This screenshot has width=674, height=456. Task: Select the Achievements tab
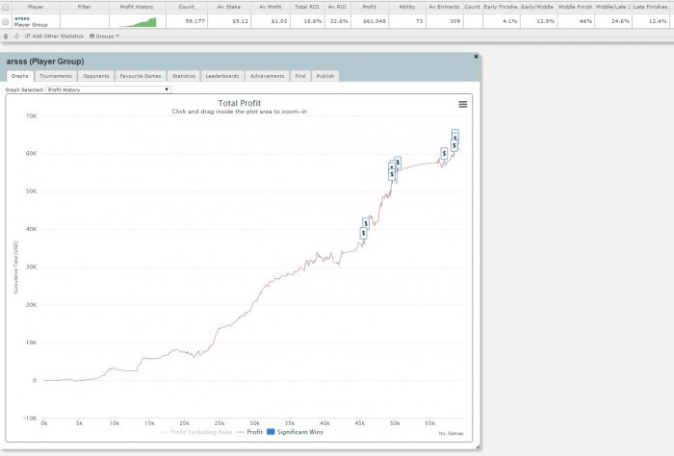(x=265, y=75)
